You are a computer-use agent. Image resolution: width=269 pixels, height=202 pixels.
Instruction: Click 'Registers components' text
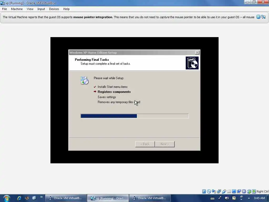[x=114, y=92]
